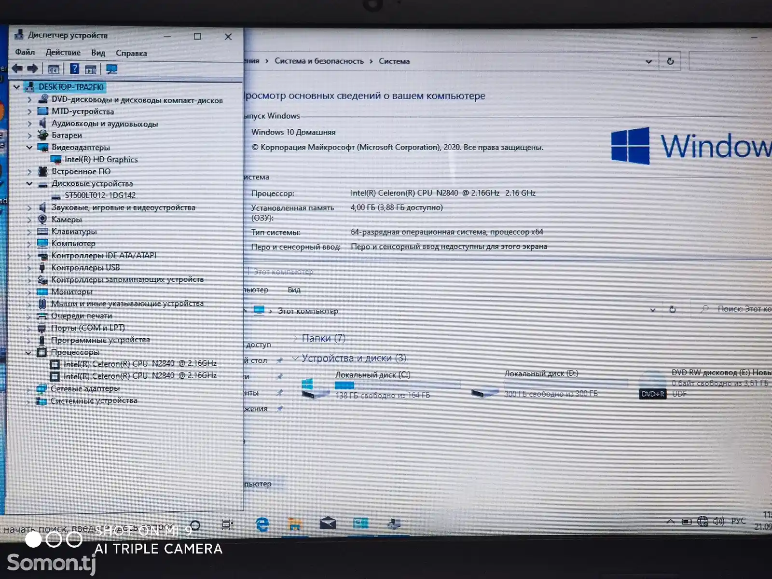Select the Компьютер category

[73, 244]
